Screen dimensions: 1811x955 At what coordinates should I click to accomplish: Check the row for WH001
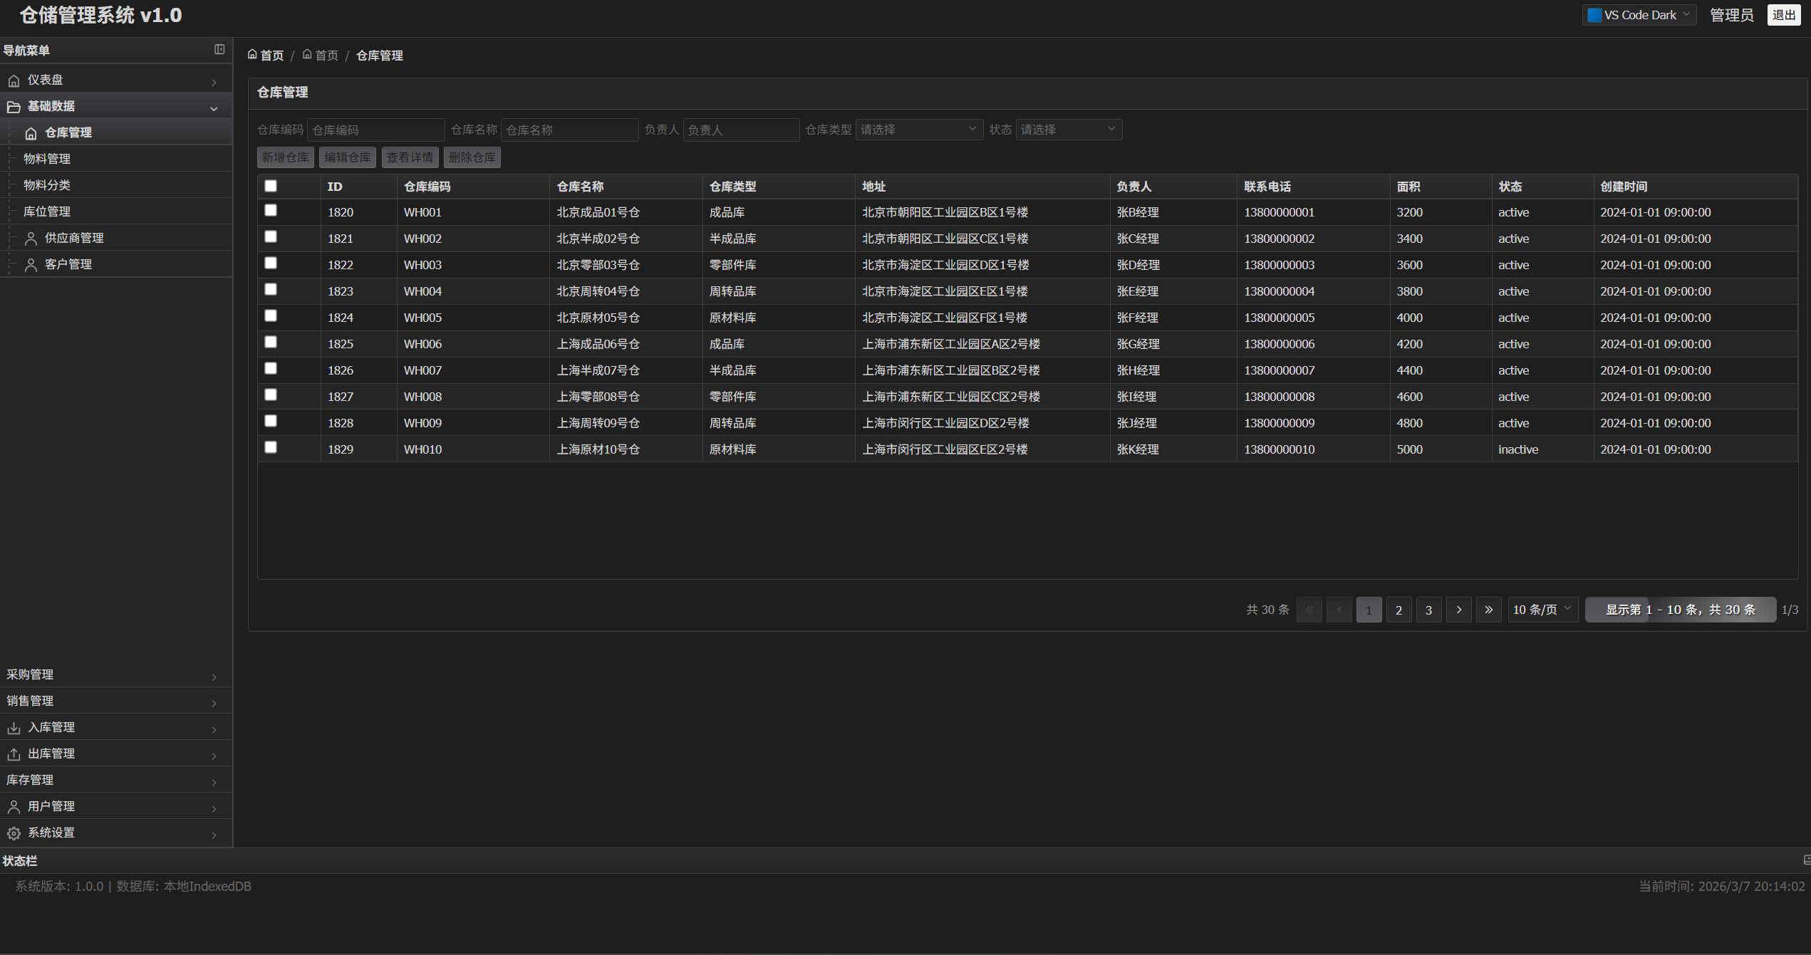(271, 211)
